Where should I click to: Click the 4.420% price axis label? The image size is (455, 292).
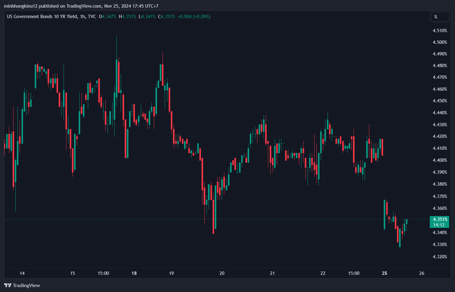coord(440,136)
